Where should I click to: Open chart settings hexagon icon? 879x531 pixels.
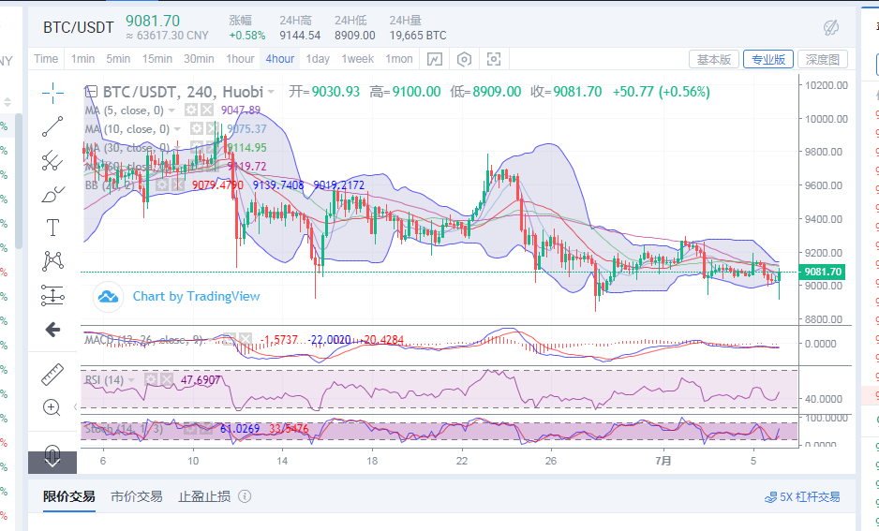pos(464,59)
